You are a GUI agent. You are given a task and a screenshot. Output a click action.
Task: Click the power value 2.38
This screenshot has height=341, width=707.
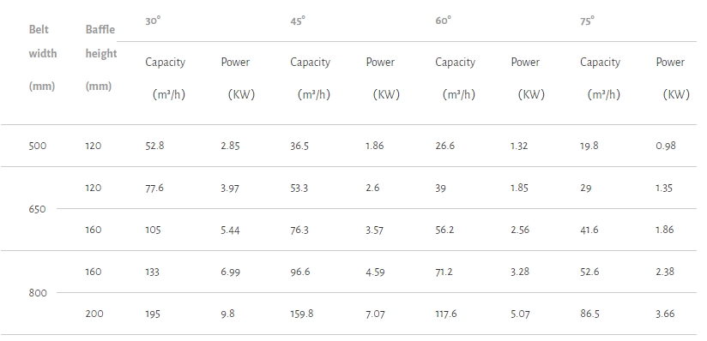pyautogui.click(x=665, y=272)
